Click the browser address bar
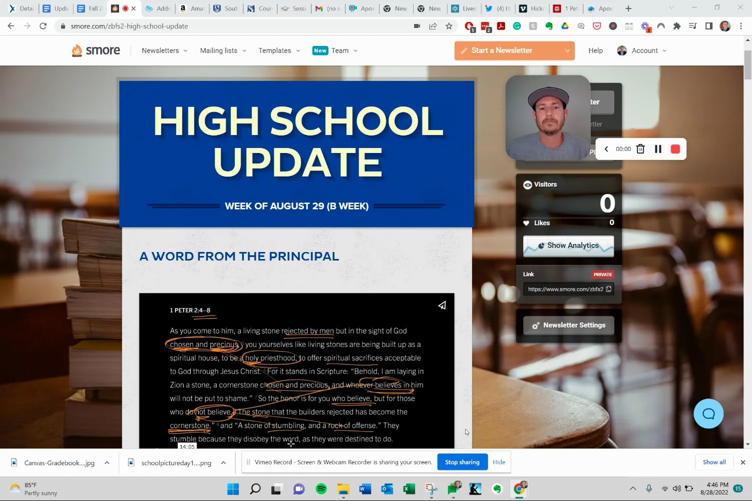Viewport: 752px width, 501px height. [235, 26]
